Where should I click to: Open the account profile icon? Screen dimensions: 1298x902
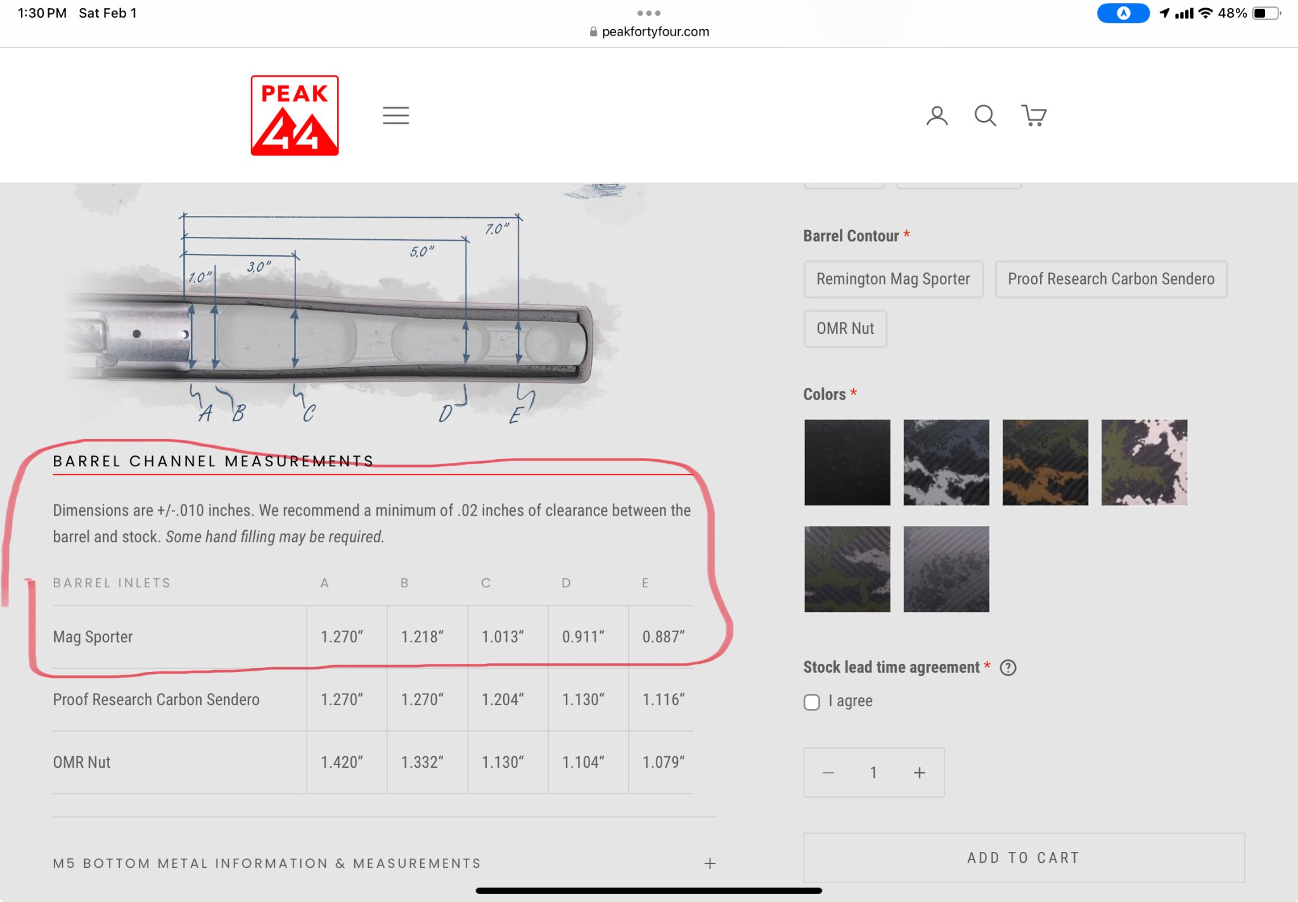click(x=937, y=115)
